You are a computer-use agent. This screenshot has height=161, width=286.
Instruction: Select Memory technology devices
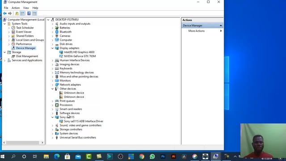[x=76, y=72]
